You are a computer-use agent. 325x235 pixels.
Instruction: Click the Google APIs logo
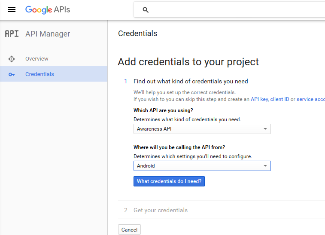point(47,9)
